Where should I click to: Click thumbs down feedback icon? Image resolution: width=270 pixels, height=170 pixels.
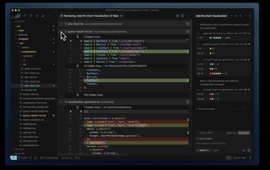pyautogui.click(x=238, y=109)
